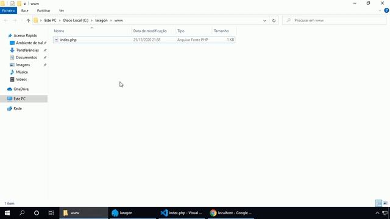Click the date 25/12/2020 21:38 cell
This screenshot has height=219, width=390.
click(x=147, y=40)
